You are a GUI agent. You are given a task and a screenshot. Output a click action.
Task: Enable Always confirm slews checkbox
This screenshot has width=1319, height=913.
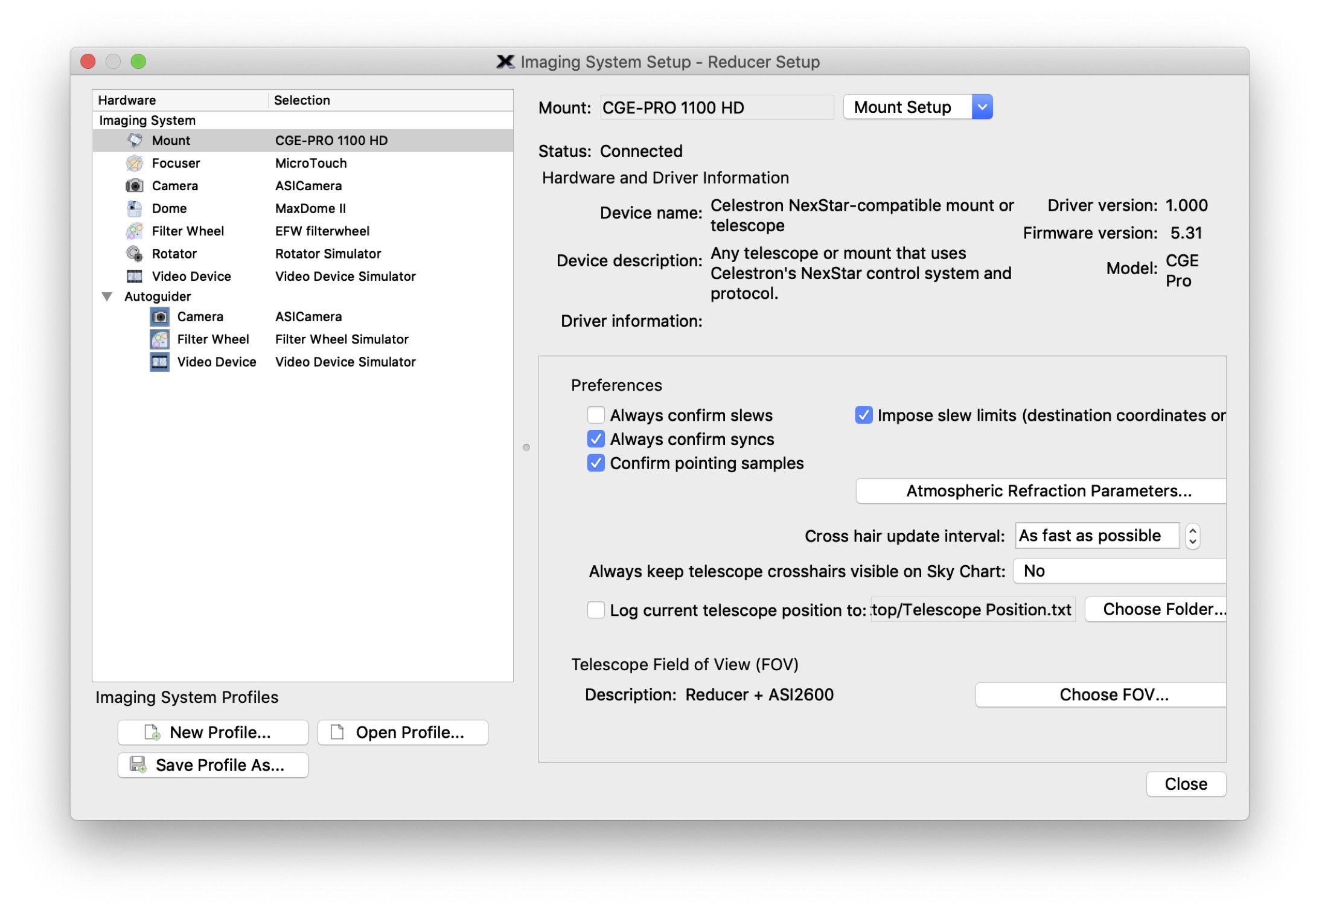[x=596, y=415]
